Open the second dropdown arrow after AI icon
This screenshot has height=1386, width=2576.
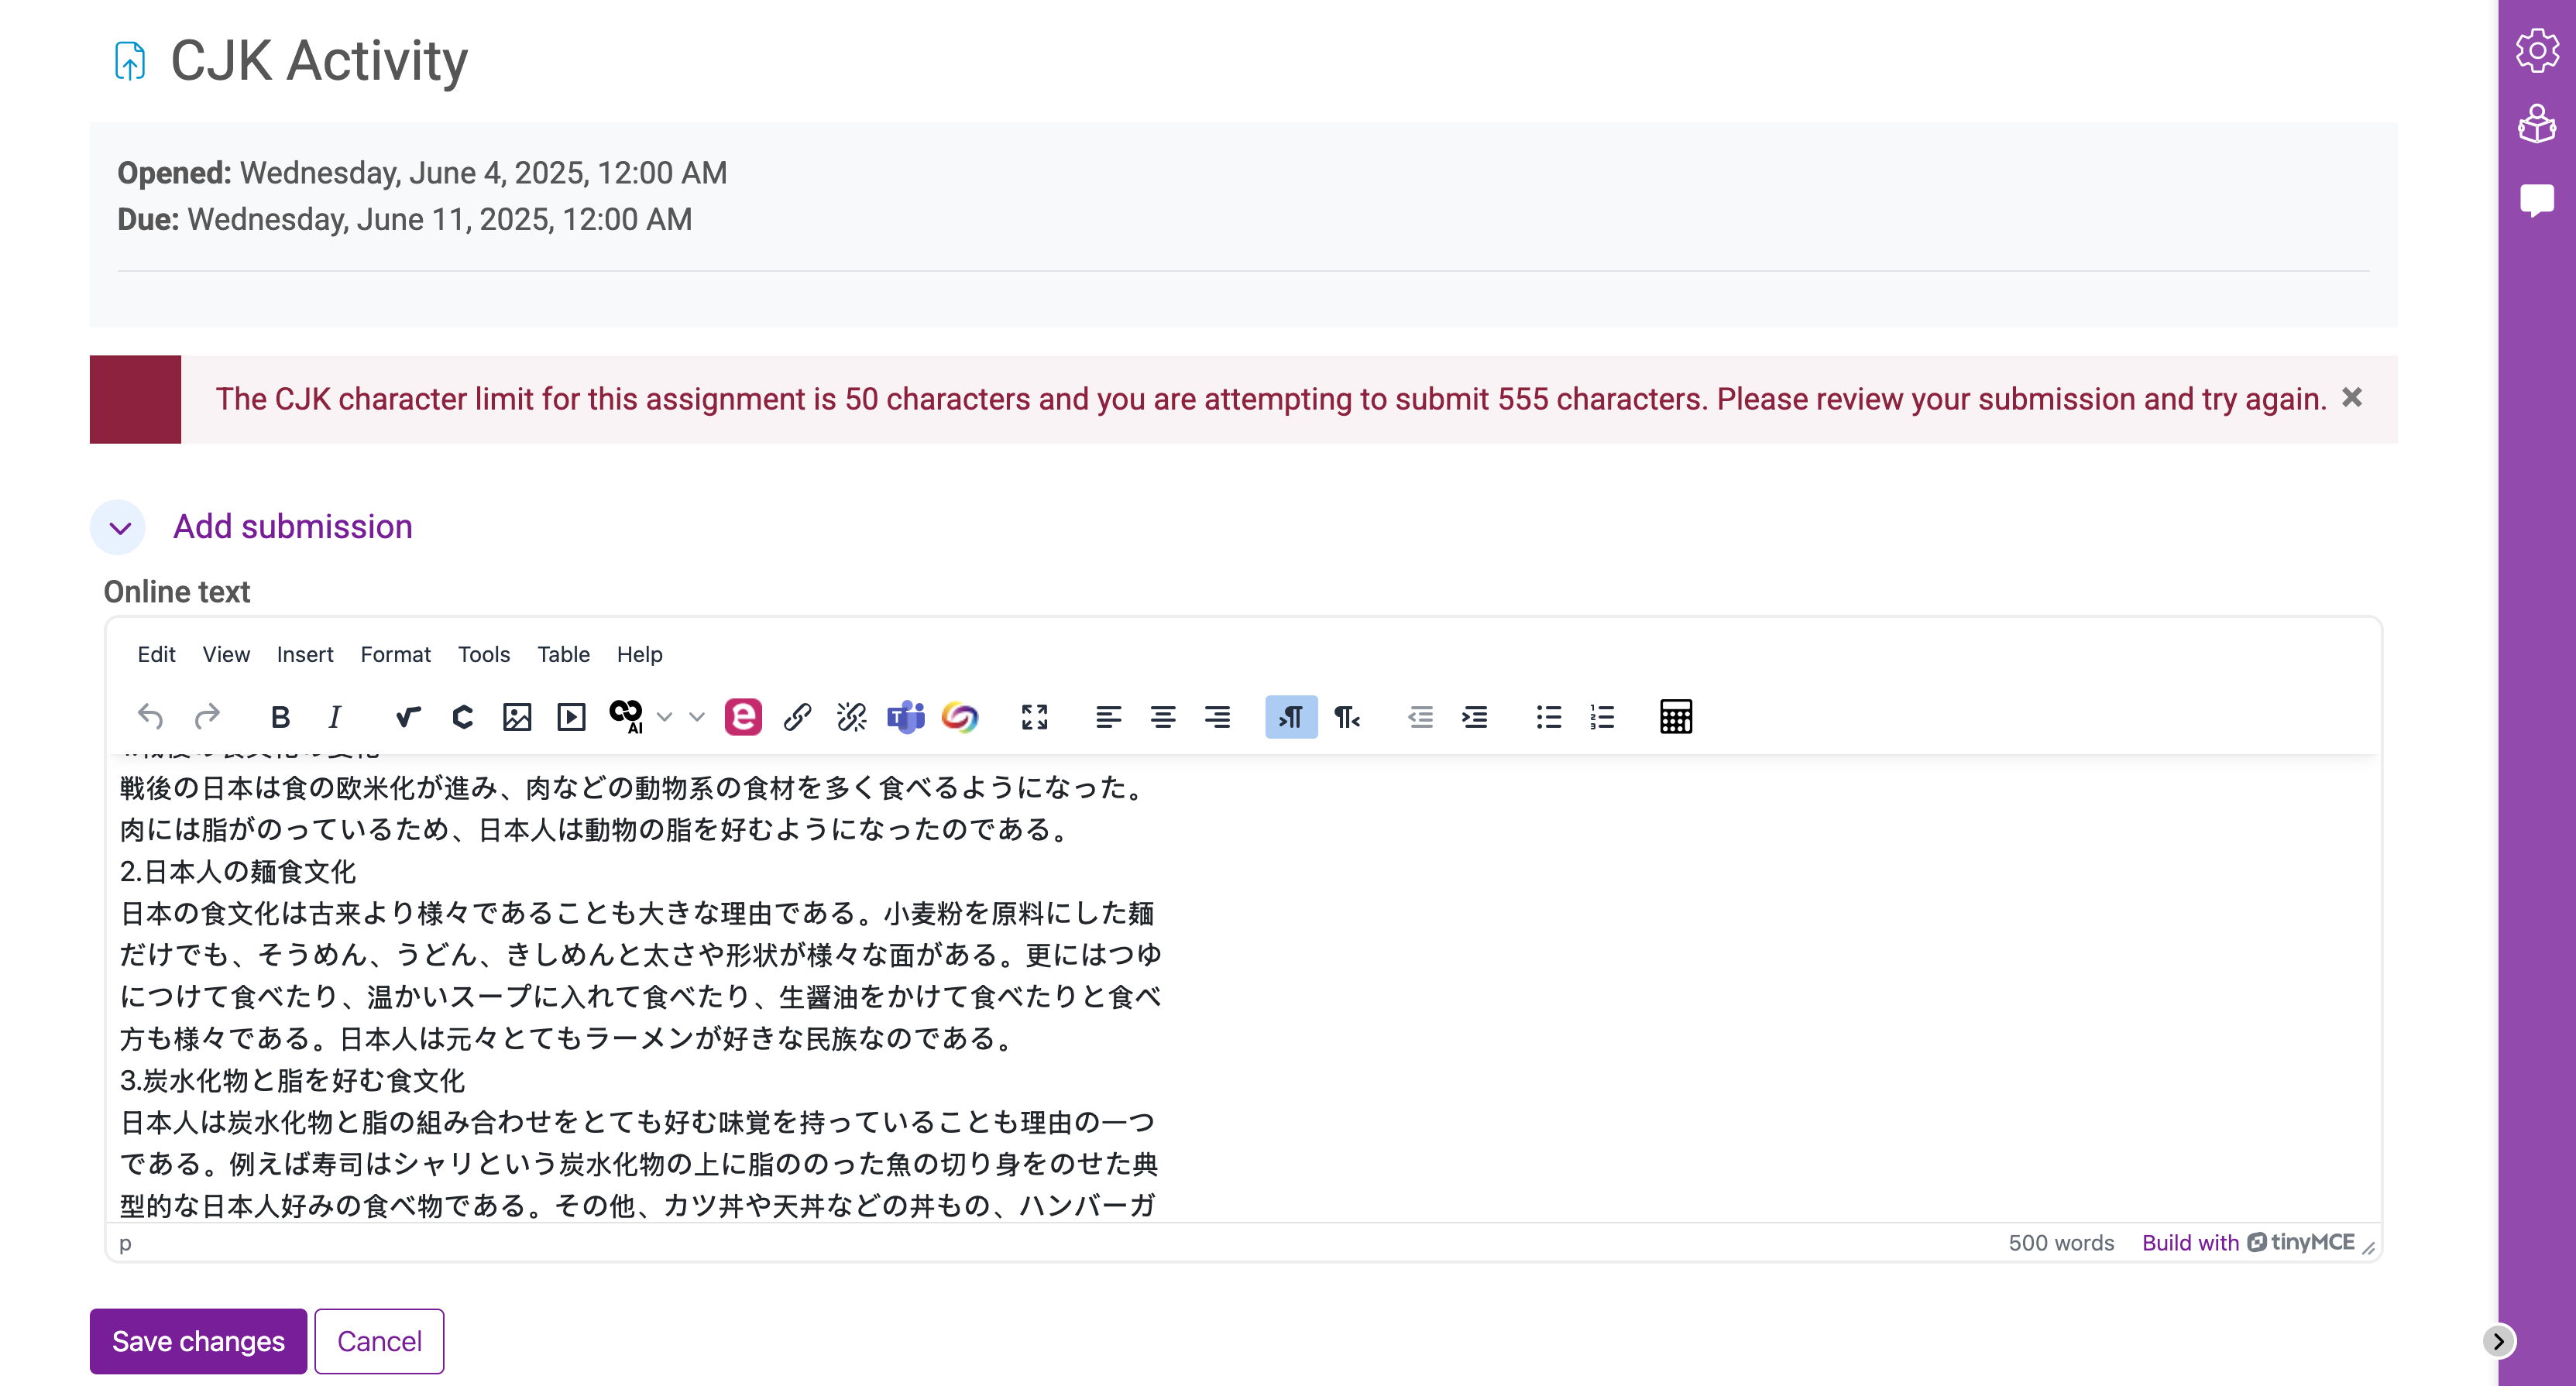[x=697, y=716]
